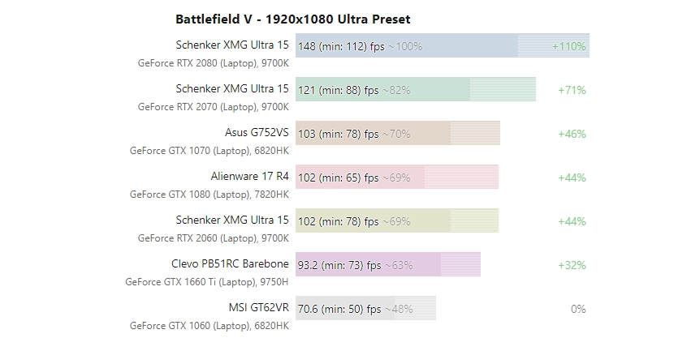The width and height of the screenshot is (674, 338).
Task: Open the Alienware 17 R4 device link
Action: (249, 176)
